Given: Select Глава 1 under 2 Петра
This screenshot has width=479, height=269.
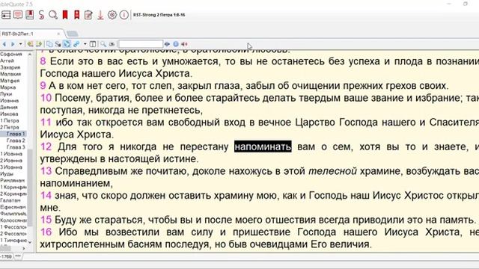Looking at the screenshot, I should coord(16,134).
